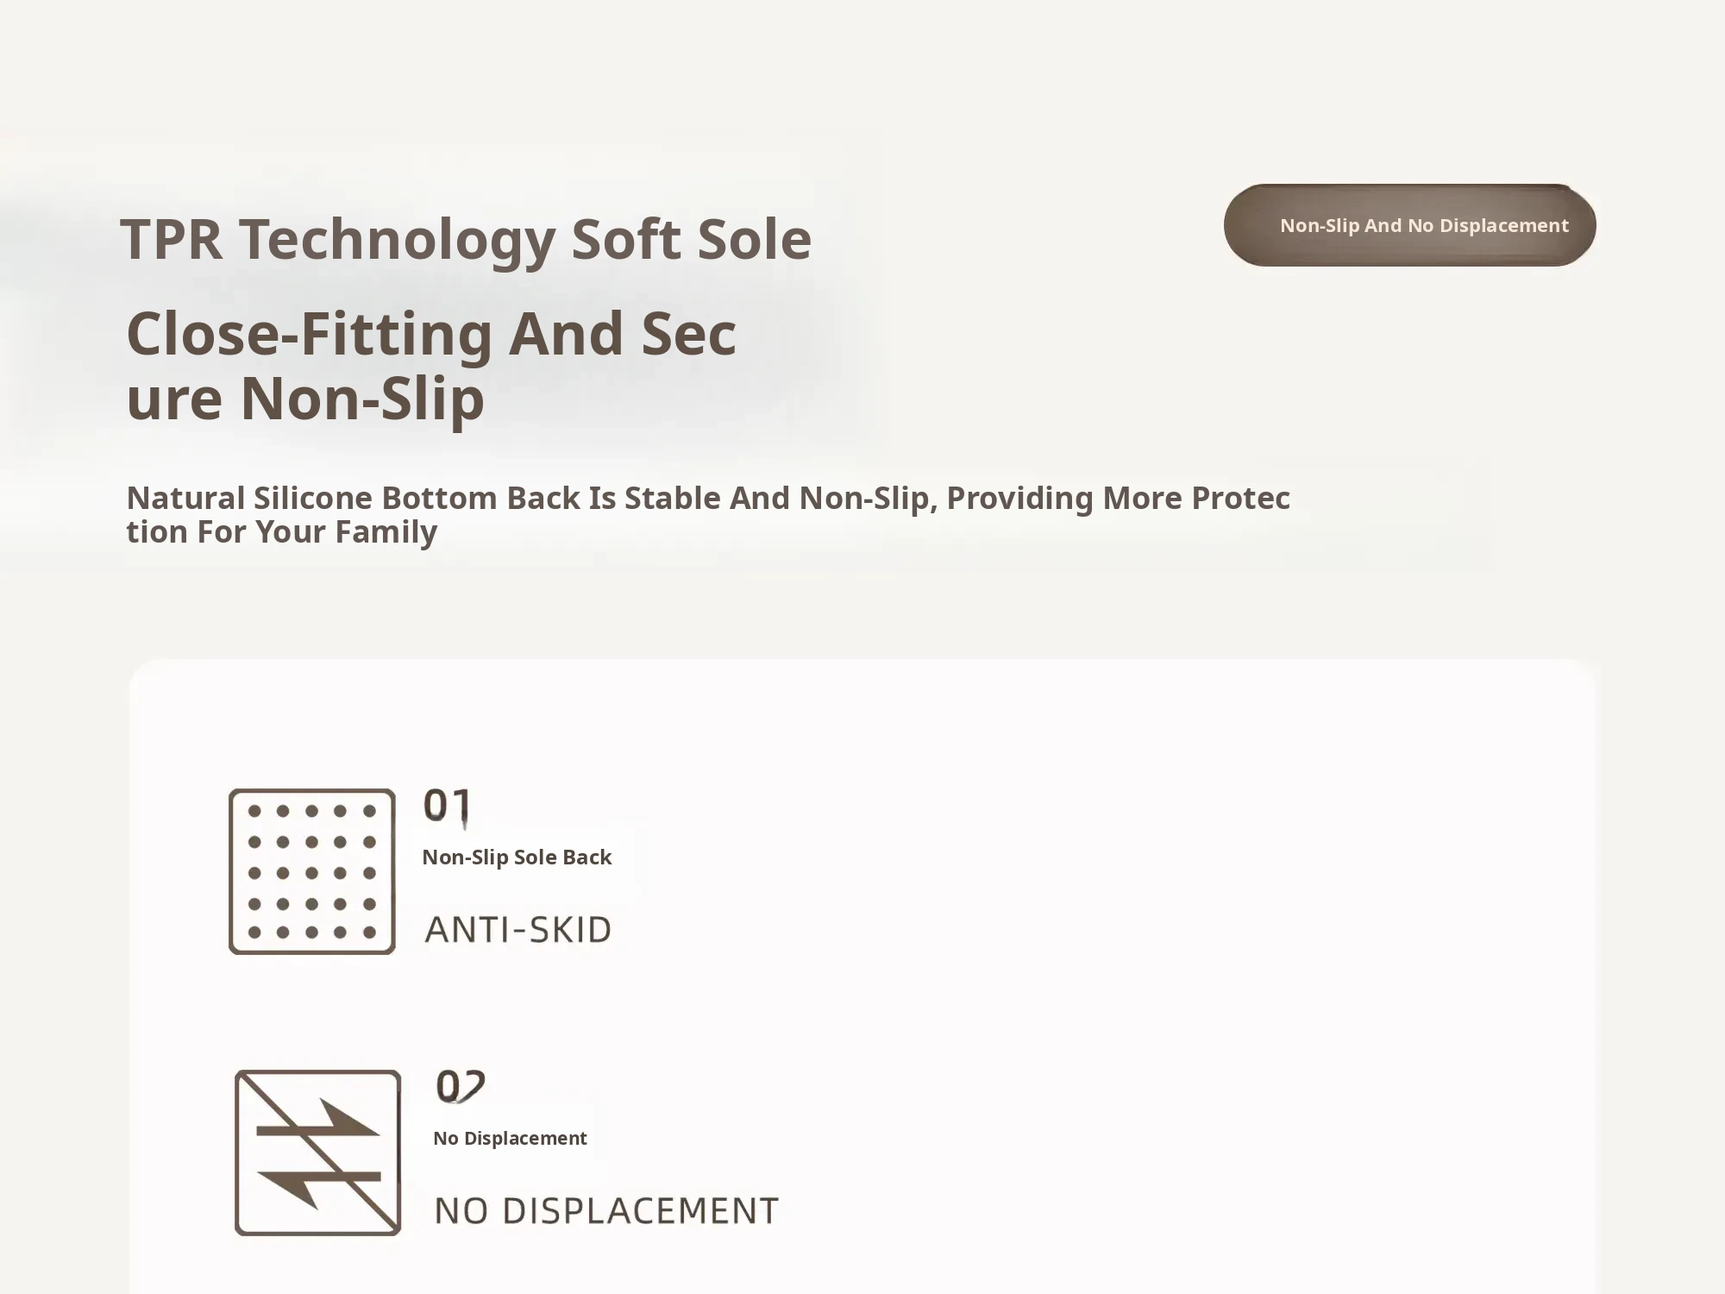Click the ANTI-SKID caption text
1725x1294 pixels.
518,929
